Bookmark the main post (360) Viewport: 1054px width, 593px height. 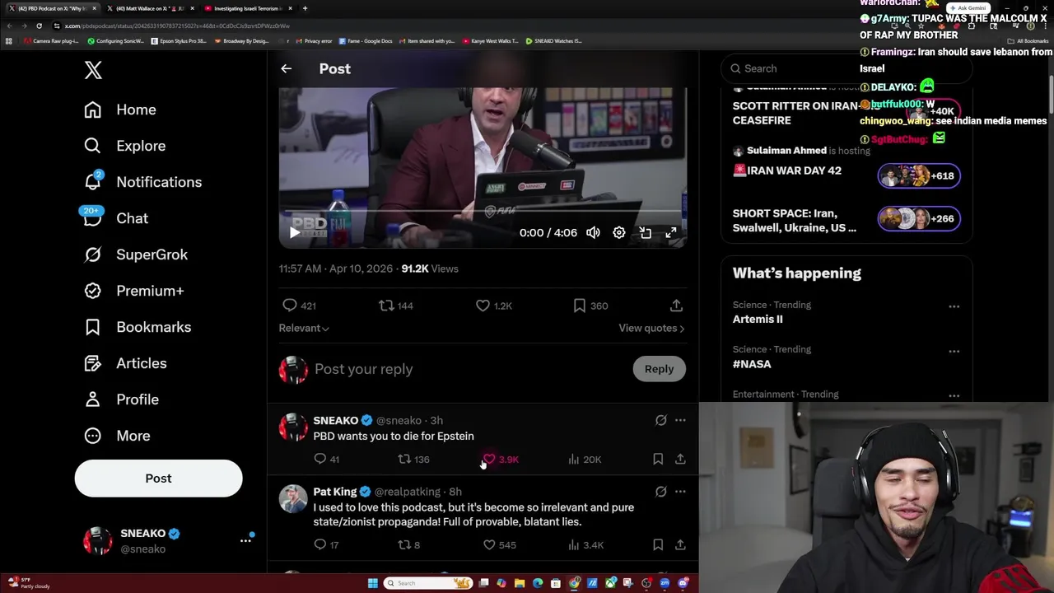click(590, 306)
